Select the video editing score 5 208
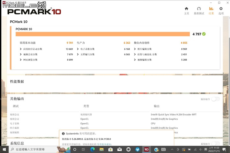 point(184,60)
